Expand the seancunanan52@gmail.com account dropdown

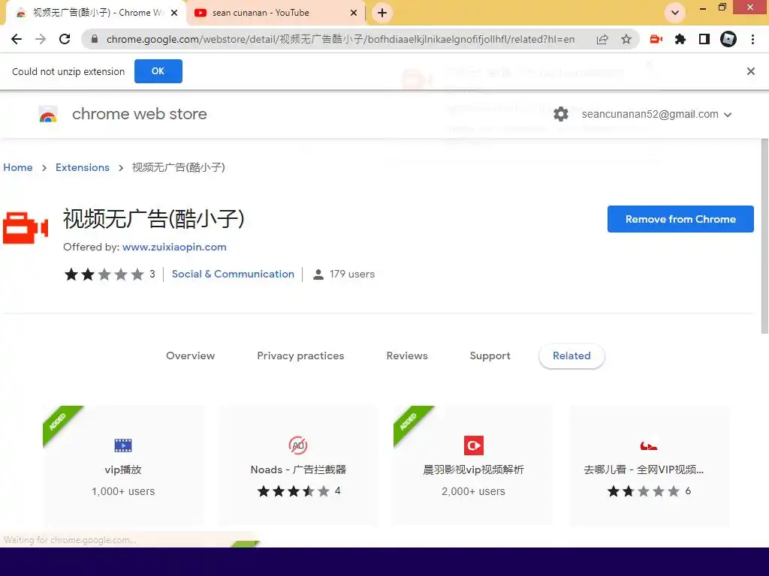click(656, 114)
